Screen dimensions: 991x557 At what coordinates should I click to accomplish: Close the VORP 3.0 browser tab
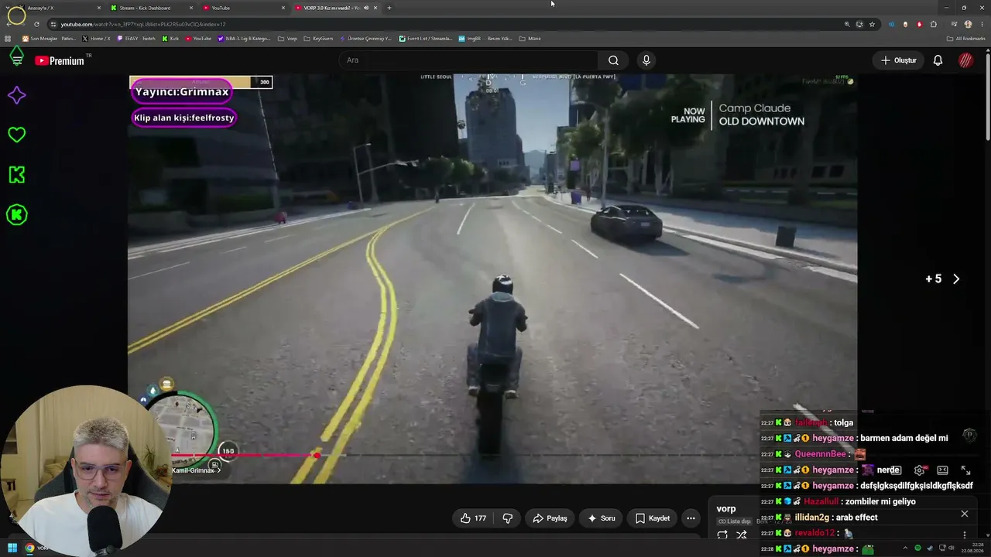click(375, 8)
